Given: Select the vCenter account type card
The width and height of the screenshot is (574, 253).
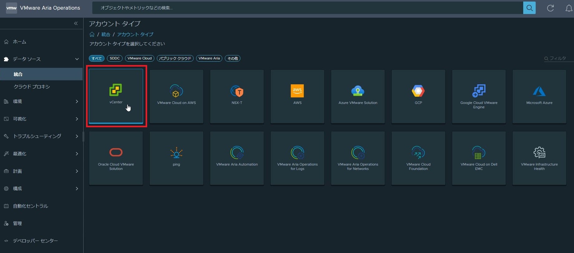Looking at the screenshot, I should point(116,96).
